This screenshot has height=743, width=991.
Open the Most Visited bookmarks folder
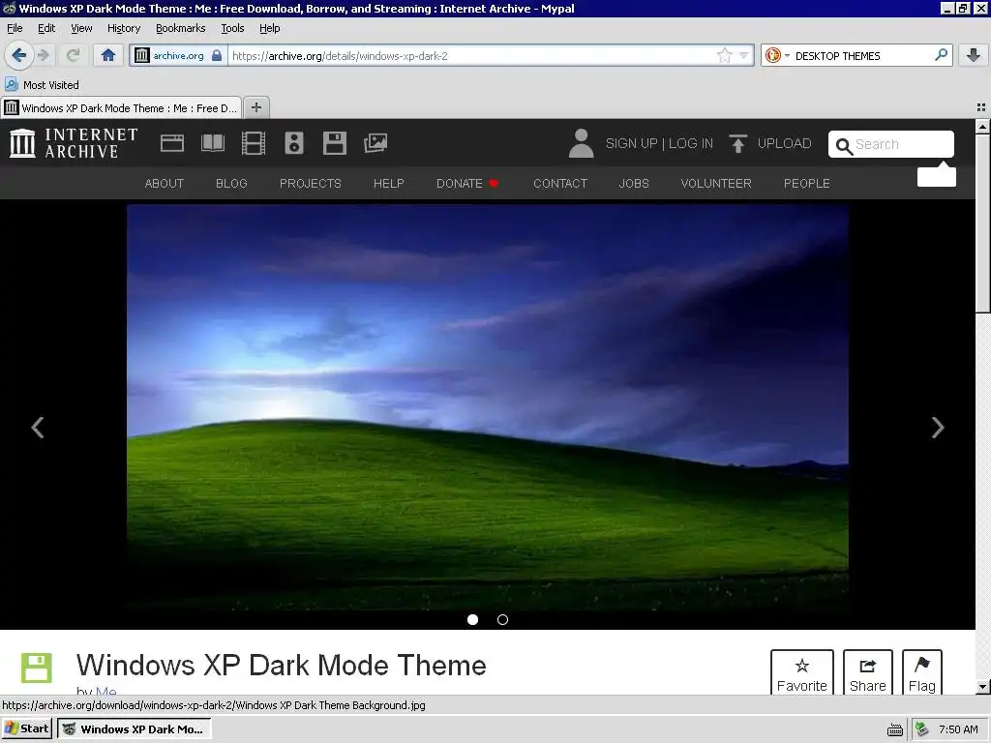click(43, 85)
